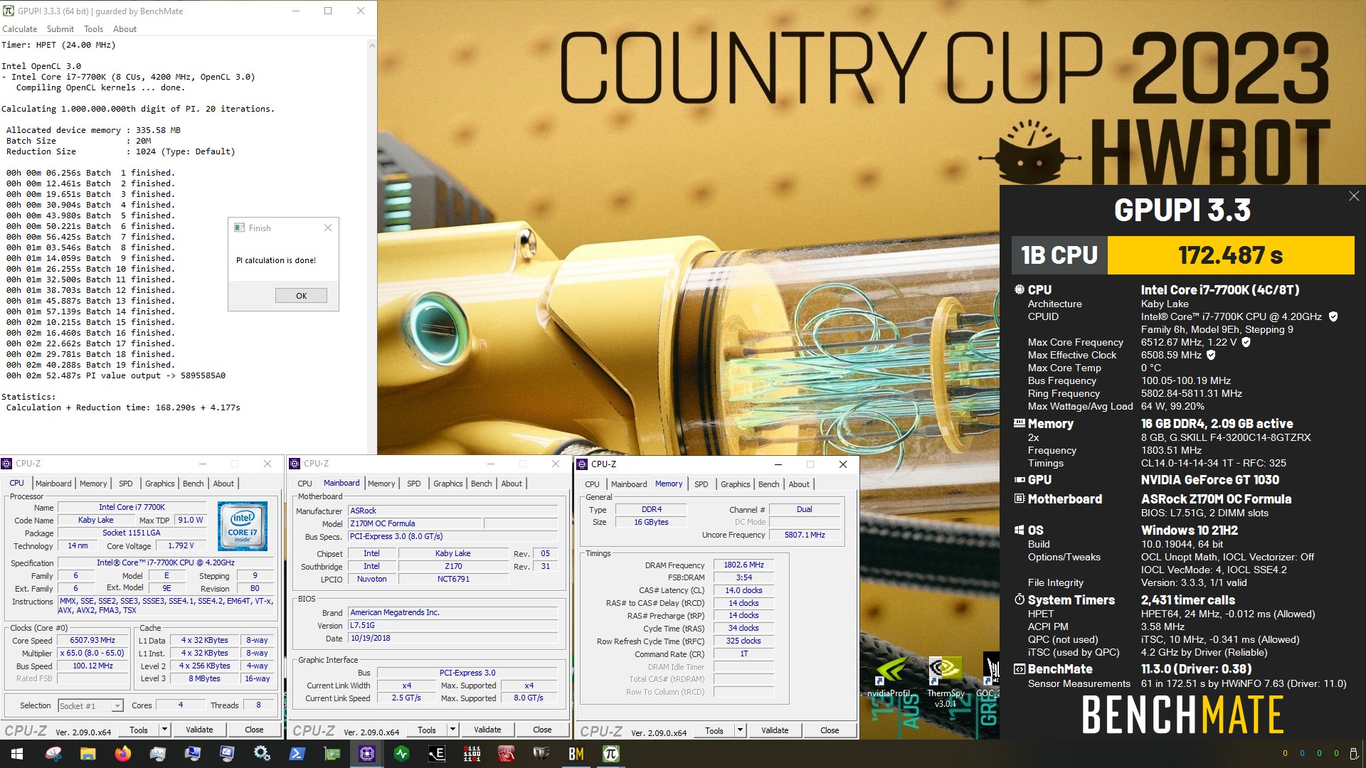The height and width of the screenshot is (768, 1366).
Task: Open About tab in the Memory CPU-Z window
Action: pyautogui.click(x=799, y=484)
